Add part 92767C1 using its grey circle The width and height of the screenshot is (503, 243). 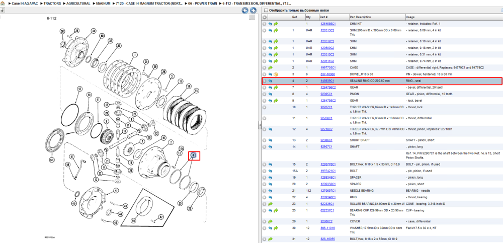point(265,107)
